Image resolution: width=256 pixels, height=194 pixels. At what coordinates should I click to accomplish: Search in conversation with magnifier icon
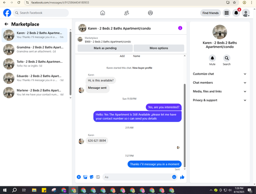[227, 58]
